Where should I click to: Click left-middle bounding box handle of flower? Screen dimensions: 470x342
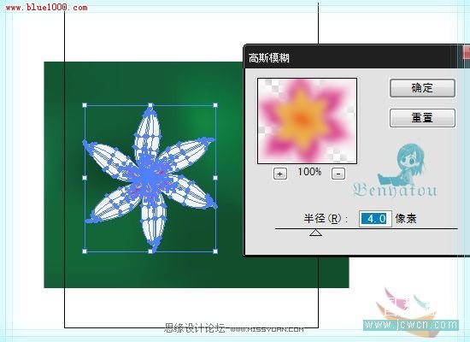85,178
